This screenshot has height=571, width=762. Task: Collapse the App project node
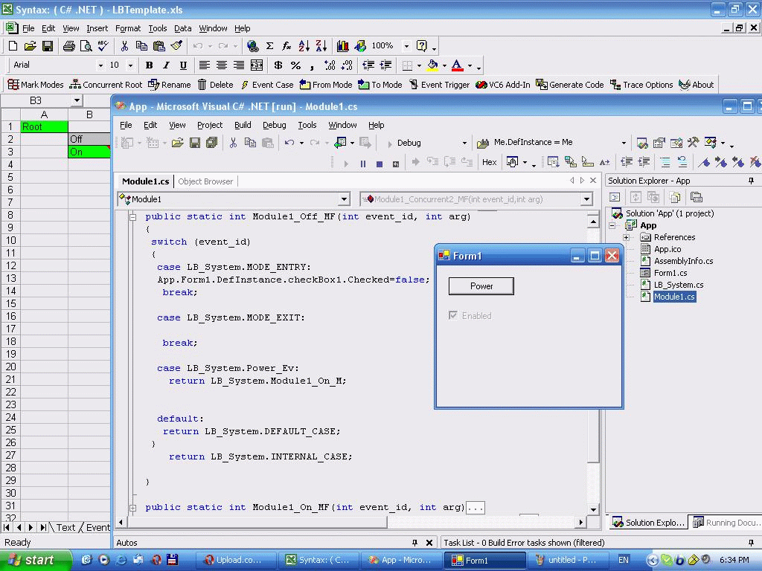pyautogui.click(x=612, y=225)
